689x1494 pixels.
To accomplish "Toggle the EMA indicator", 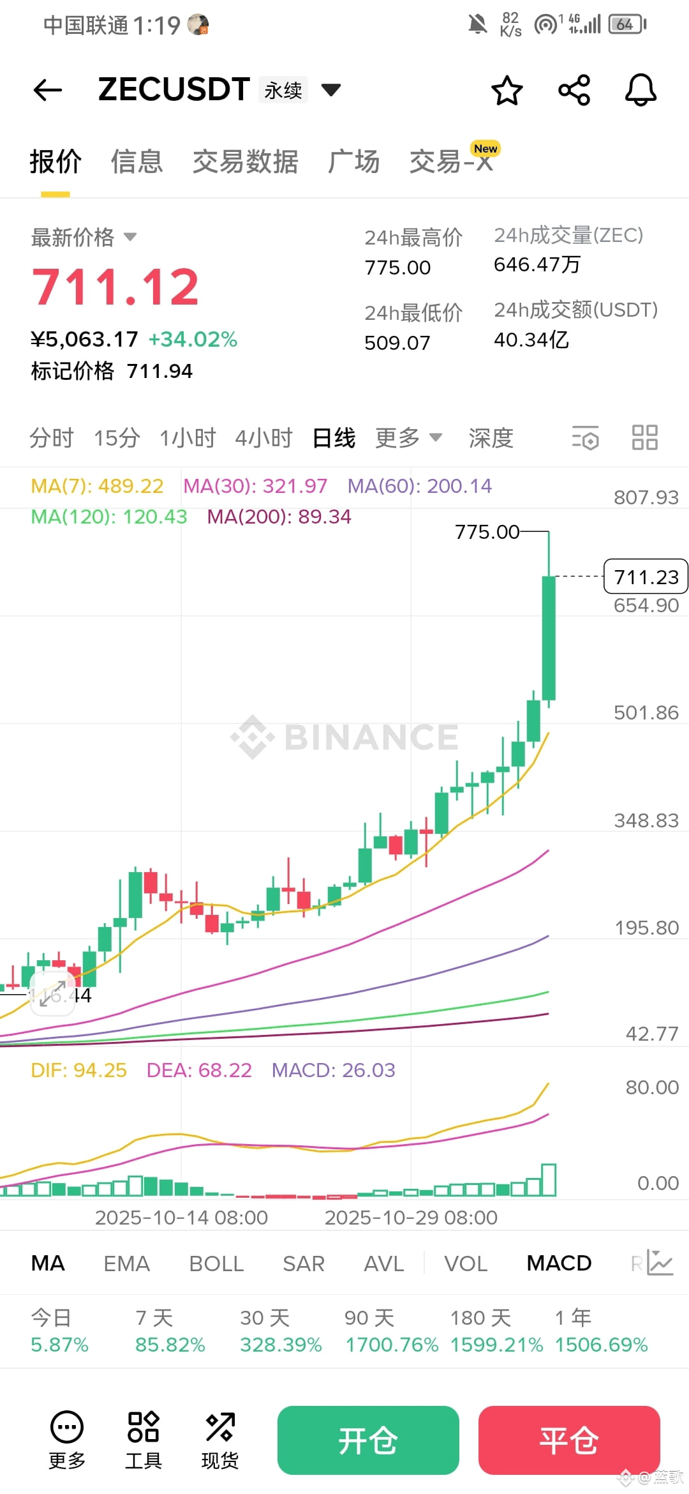I will (126, 1263).
